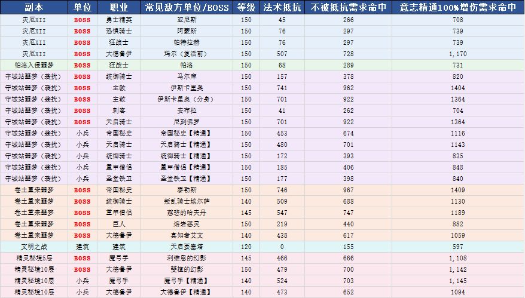Click the level value 120
The width and height of the screenshot is (525, 298).
click(x=246, y=247)
